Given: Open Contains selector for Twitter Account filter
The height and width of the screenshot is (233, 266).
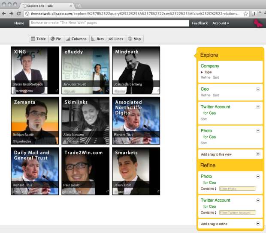Looking at the screenshot, I should [x=209, y=212].
